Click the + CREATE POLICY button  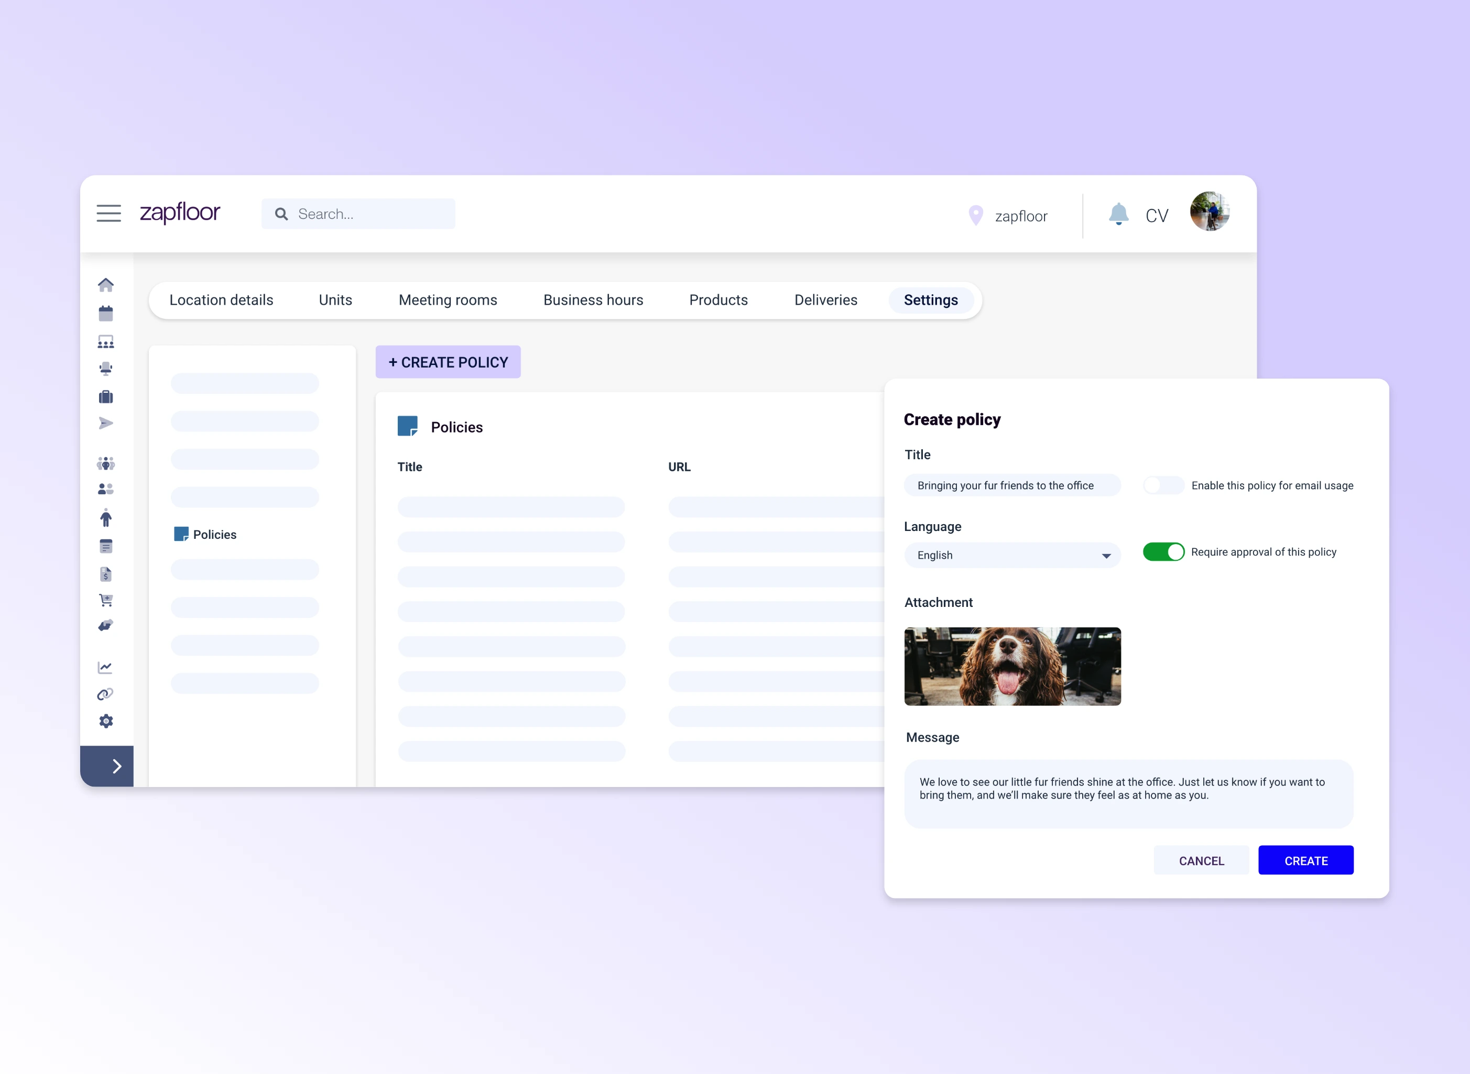coord(448,361)
